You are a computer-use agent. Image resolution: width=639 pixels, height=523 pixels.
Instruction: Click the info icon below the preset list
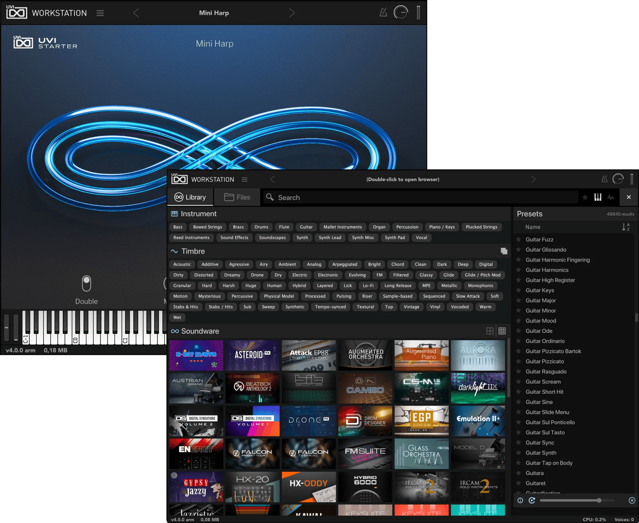[520, 500]
